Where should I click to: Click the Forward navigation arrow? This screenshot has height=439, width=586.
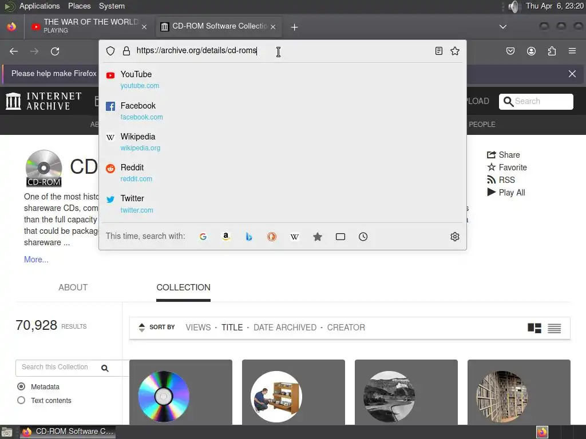(34, 51)
